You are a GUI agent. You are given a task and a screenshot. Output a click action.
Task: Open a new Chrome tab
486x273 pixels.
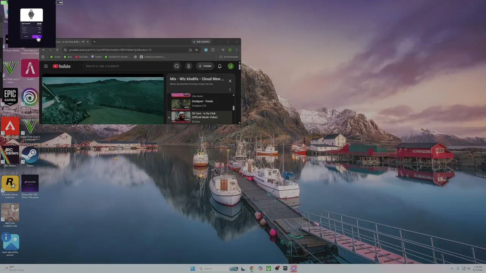click(95, 42)
